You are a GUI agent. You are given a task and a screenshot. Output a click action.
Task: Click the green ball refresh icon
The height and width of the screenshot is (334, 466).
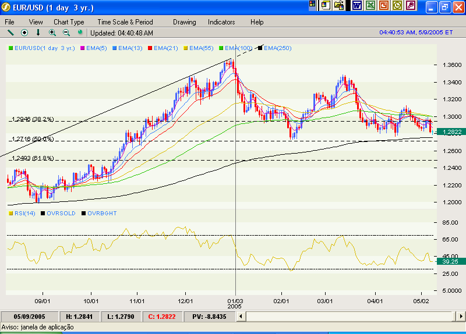click(80, 33)
